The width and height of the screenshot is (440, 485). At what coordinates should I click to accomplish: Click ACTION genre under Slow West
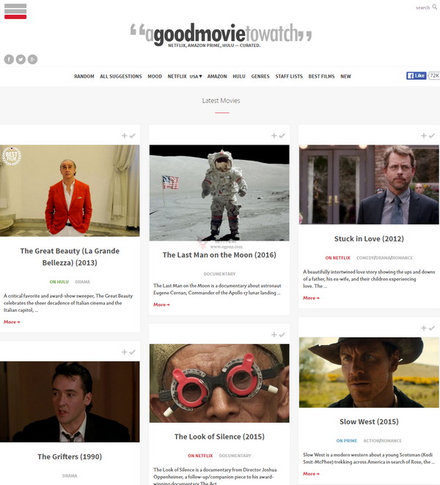click(x=371, y=441)
